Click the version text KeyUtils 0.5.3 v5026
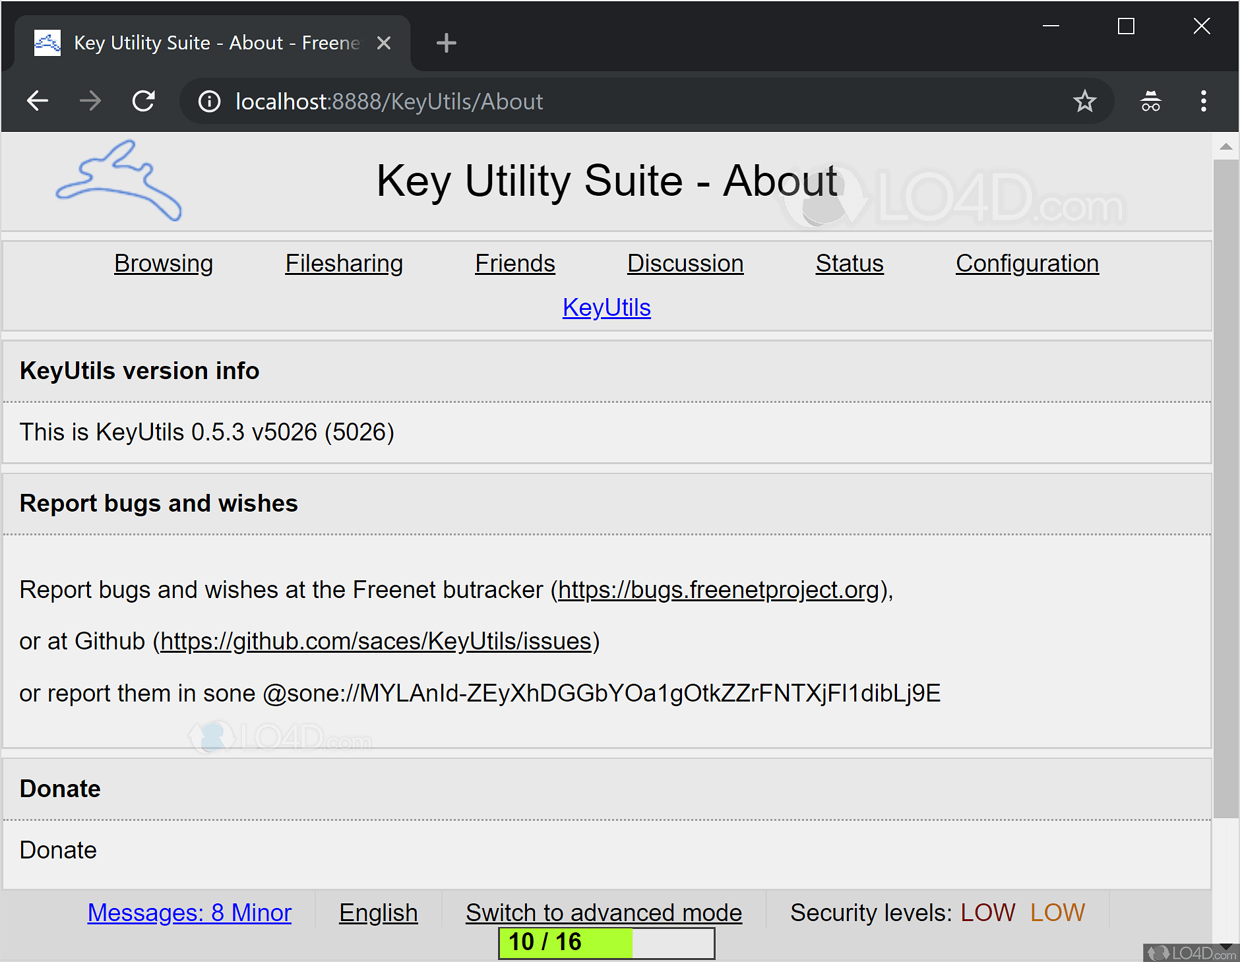The image size is (1240, 962). (x=207, y=433)
